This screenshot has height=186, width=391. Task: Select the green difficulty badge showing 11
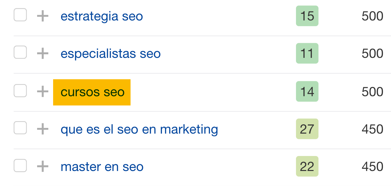pyautogui.click(x=307, y=53)
